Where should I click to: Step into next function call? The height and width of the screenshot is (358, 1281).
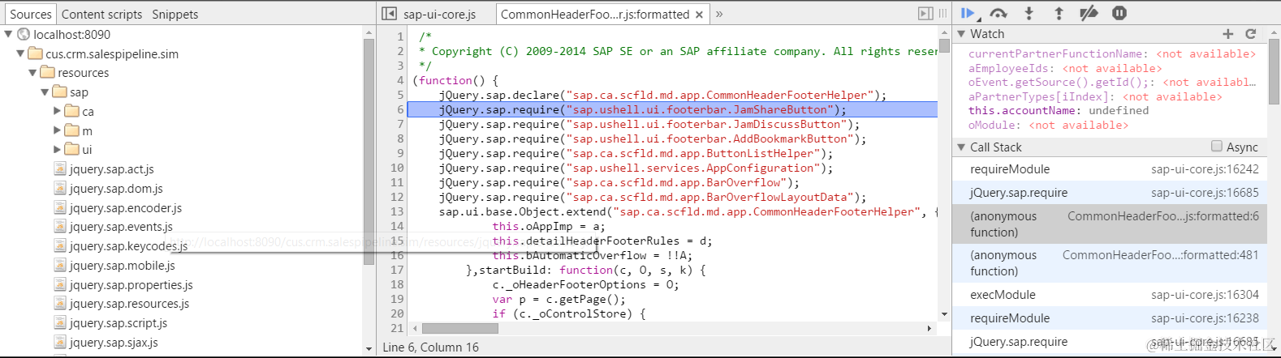coord(1029,13)
